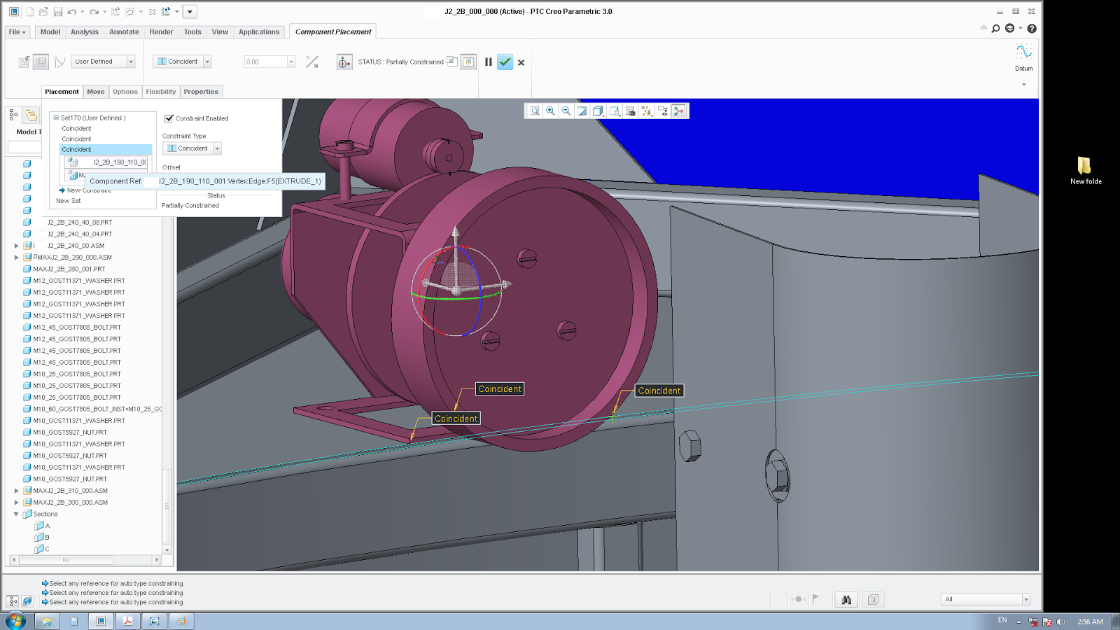The image size is (1120, 630).
Task: Click the binoculars search icon in status bar
Action: 846,600
